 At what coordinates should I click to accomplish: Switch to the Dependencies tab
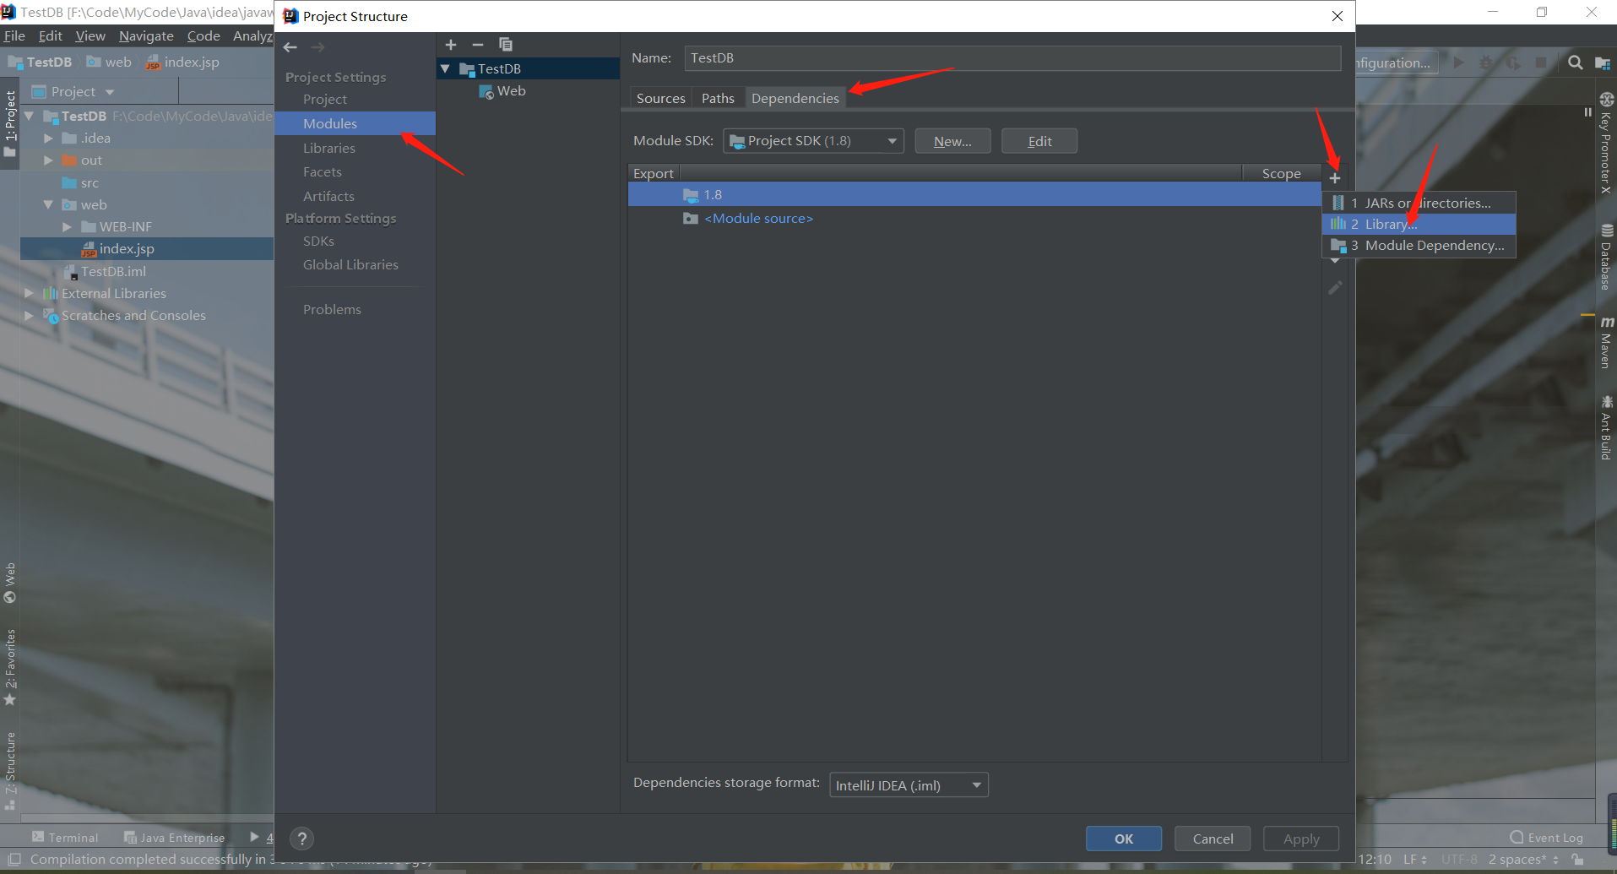pos(795,98)
